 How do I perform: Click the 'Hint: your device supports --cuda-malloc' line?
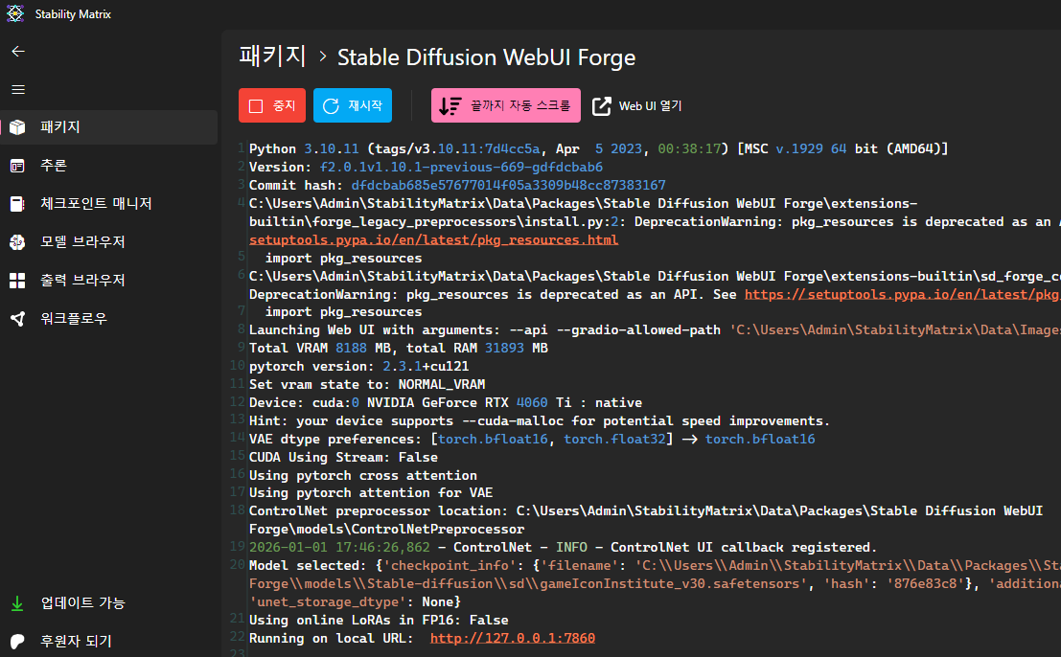point(540,421)
